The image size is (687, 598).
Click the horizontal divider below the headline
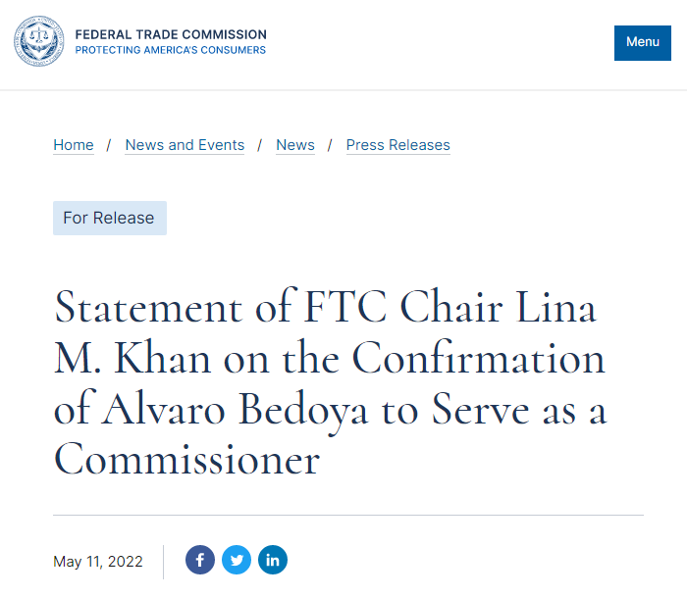point(348,515)
